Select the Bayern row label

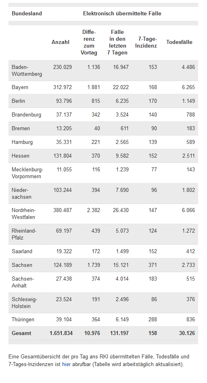[x=20, y=87]
